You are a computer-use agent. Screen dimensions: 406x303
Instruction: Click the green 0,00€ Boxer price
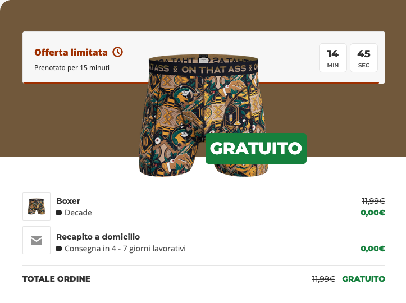click(373, 213)
